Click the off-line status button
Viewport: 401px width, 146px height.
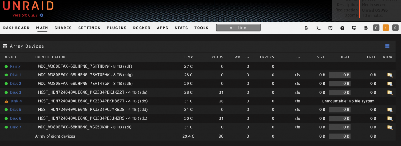click(238, 28)
